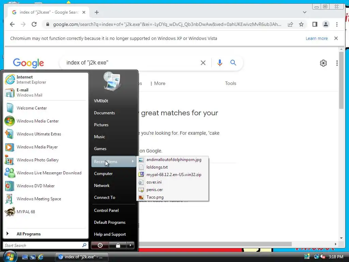Screen dimensions: 349x262
Task: Open recent file Taco.png
Action: (172, 197)
